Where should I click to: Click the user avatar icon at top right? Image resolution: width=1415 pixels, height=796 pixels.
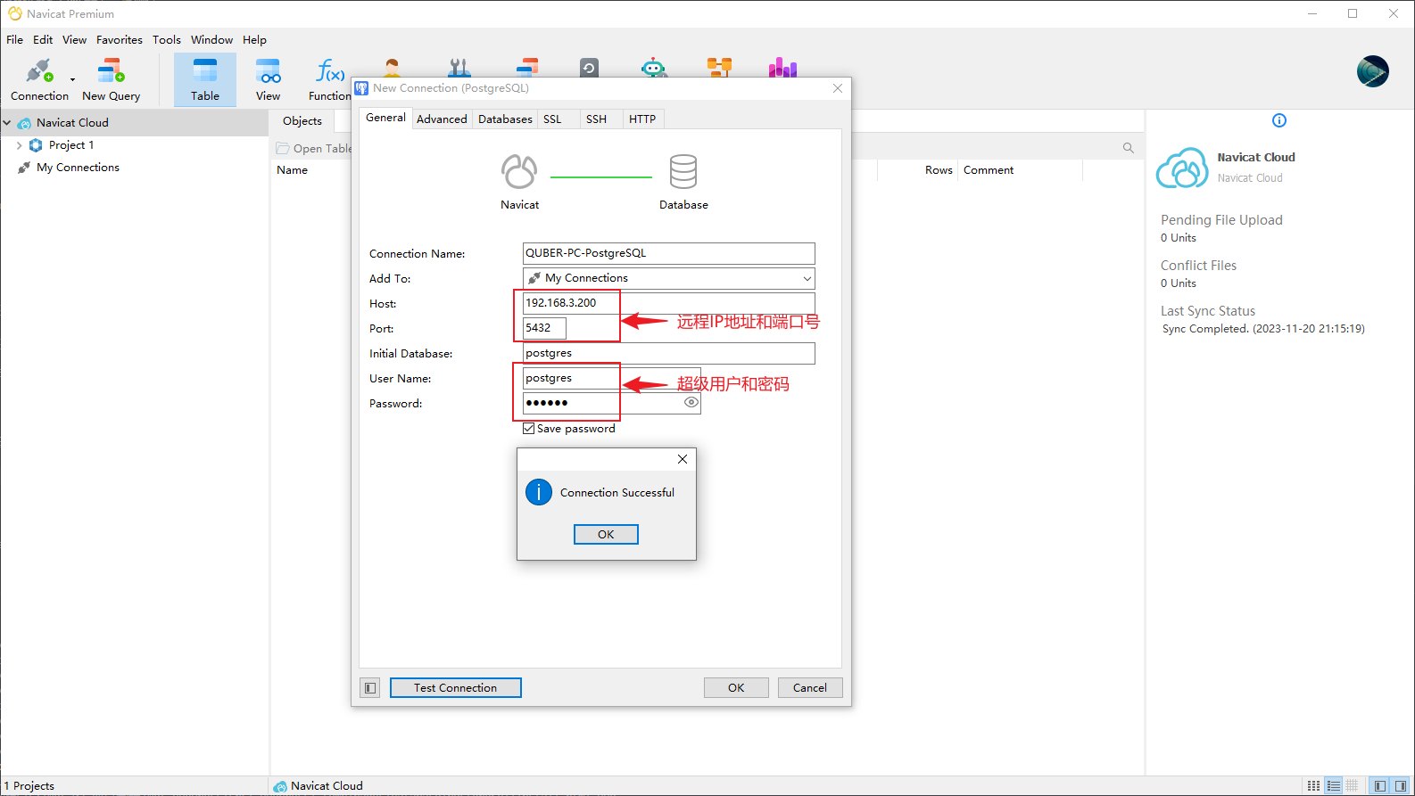click(1372, 71)
